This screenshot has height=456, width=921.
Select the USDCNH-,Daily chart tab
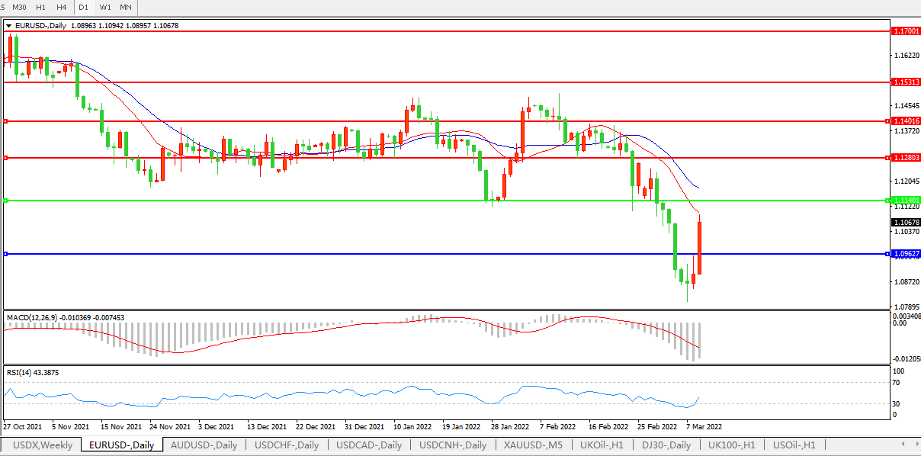[x=454, y=445]
